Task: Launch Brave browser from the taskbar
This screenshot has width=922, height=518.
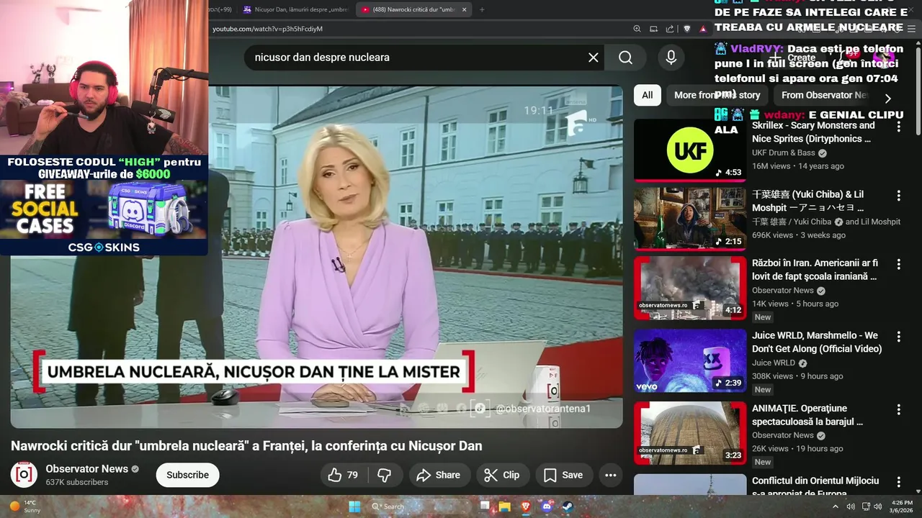Action: [x=526, y=506]
